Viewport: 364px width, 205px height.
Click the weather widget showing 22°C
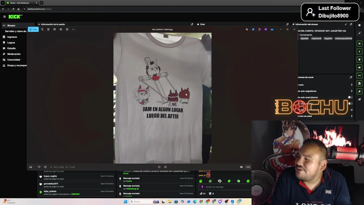point(9,201)
